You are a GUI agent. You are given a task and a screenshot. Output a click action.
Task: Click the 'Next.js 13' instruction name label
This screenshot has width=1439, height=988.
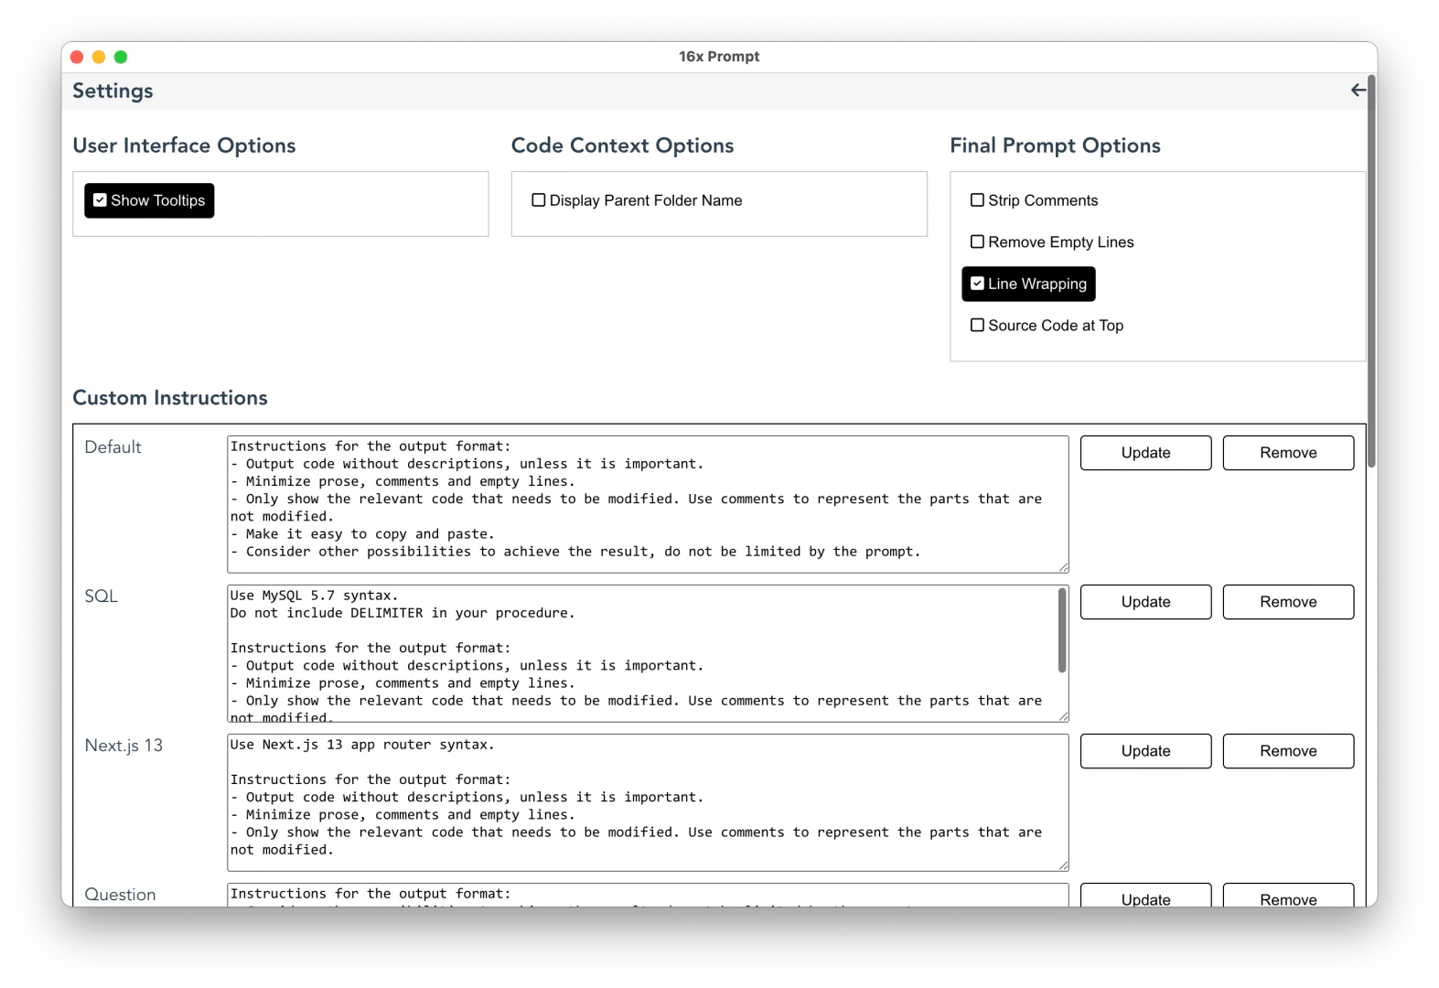click(x=123, y=746)
